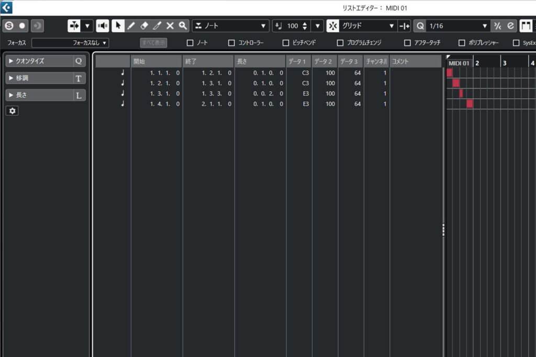Select the Mute X tool
The height and width of the screenshot is (357, 536).
pos(170,26)
